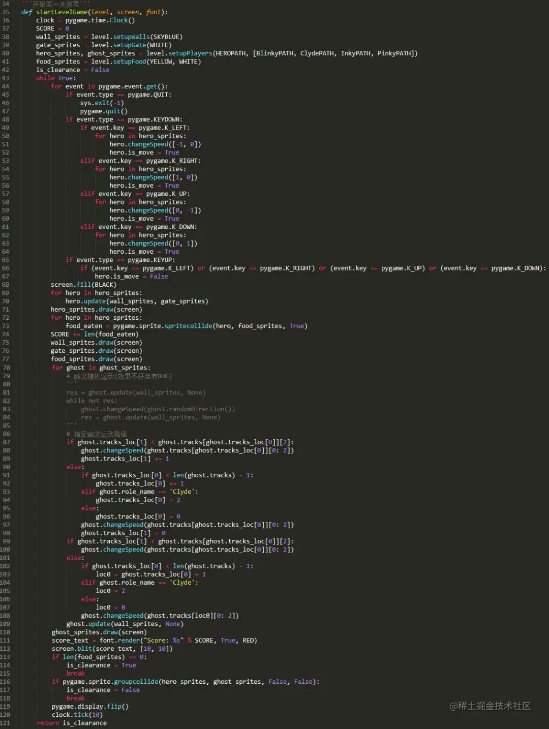This screenshot has height=729, width=549.
Task: Click 'ghost.update(wall_sprites, None)' on line 109
Action: 125,624
